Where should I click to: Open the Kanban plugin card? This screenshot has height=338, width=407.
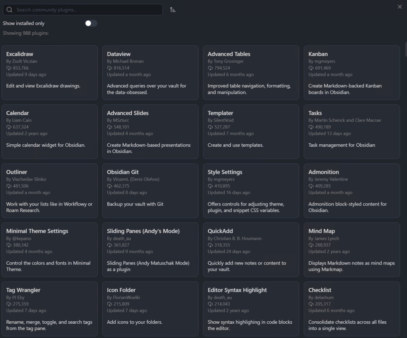[352, 73]
